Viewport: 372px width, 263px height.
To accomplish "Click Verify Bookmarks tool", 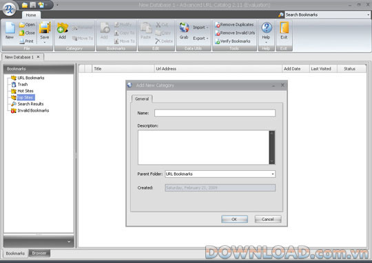I will point(233,41).
